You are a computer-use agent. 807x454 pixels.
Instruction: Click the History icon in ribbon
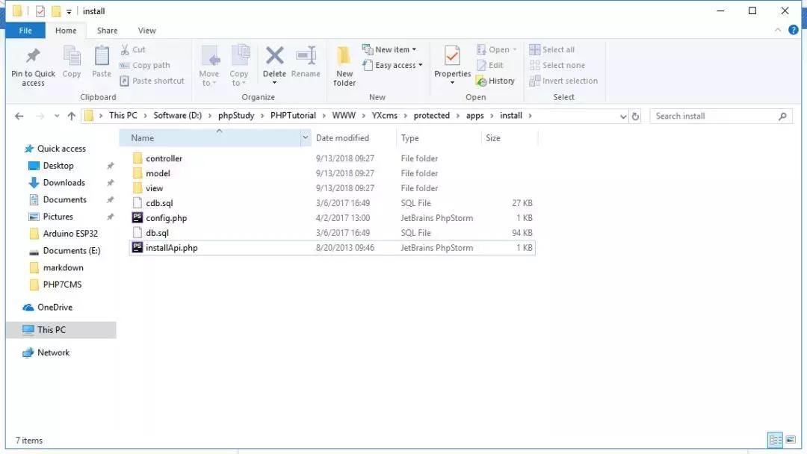click(x=495, y=81)
